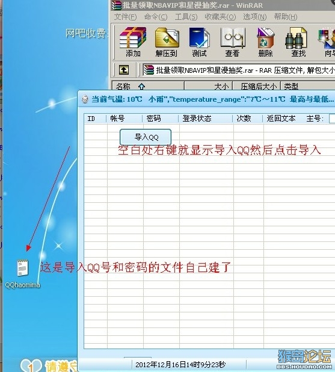The height and width of the screenshot is (372, 335).
Task: Click the 导入QQ button
Action: [146, 137]
